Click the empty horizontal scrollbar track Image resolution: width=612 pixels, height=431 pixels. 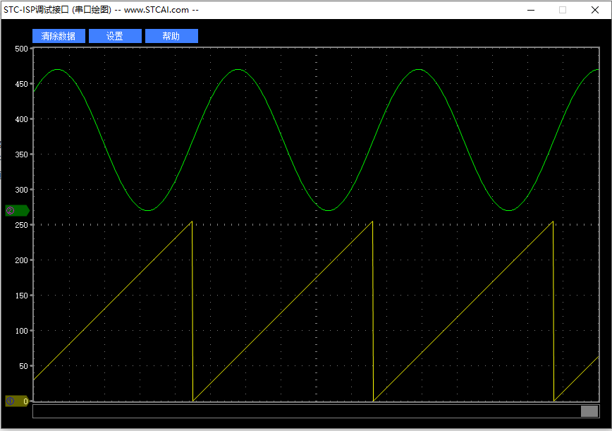point(303,411)
